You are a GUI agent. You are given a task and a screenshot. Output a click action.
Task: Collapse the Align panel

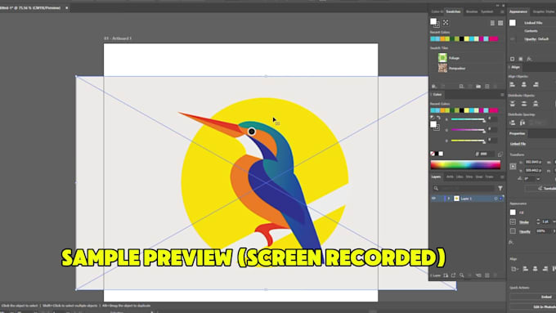[509, 67]
